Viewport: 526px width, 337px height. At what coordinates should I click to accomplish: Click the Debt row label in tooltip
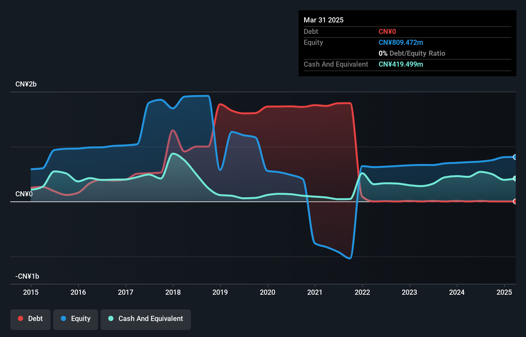(x=311, y=32)
